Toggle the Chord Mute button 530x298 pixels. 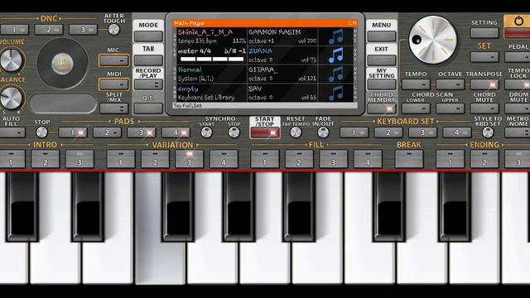(x=484, y=108)
